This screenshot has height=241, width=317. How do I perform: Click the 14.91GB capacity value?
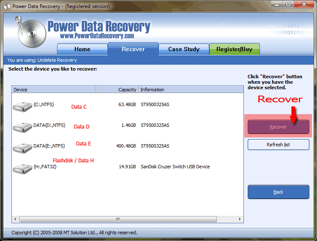pos(127,167)
